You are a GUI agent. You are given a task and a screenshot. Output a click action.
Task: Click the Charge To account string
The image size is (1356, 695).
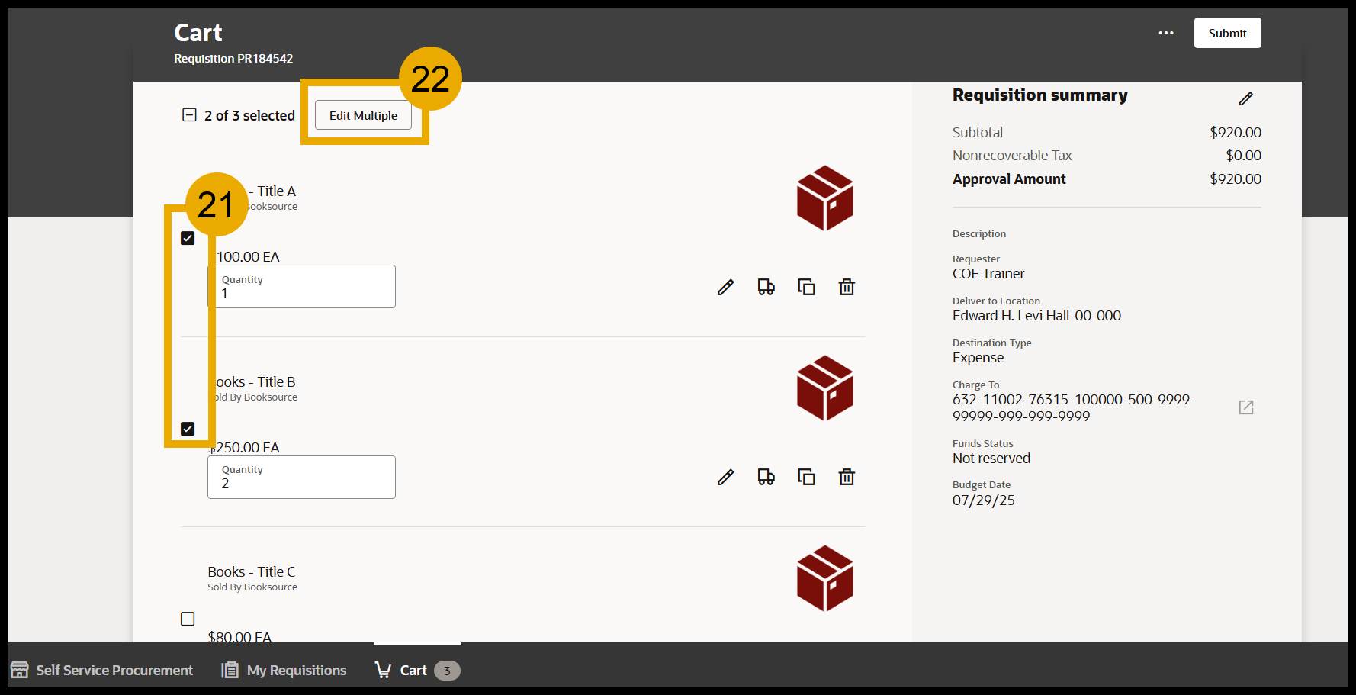point(1074,407)
